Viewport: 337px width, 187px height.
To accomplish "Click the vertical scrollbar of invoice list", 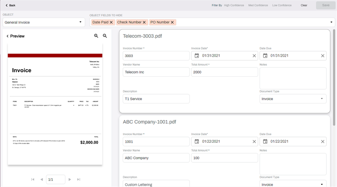I will [334, 78].
